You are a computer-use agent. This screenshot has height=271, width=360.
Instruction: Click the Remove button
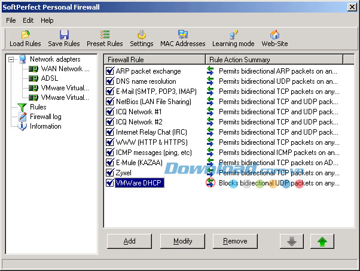pyautogui.click(x=235, y=241)
